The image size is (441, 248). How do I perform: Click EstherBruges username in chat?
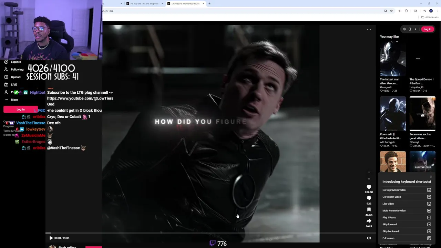[33, 142]
